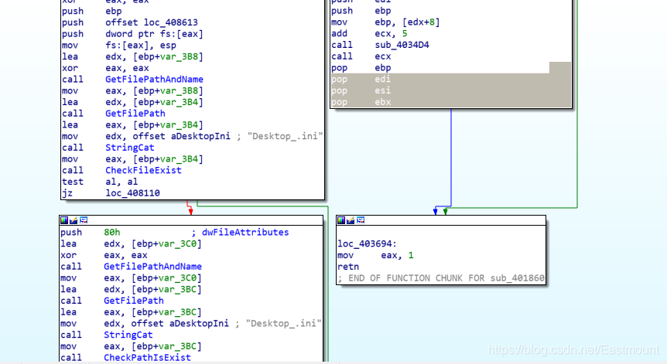This screenshot has width=667, height=364.
Task: Follow the sub_4034D4 call target
Action: pos(402,45)
